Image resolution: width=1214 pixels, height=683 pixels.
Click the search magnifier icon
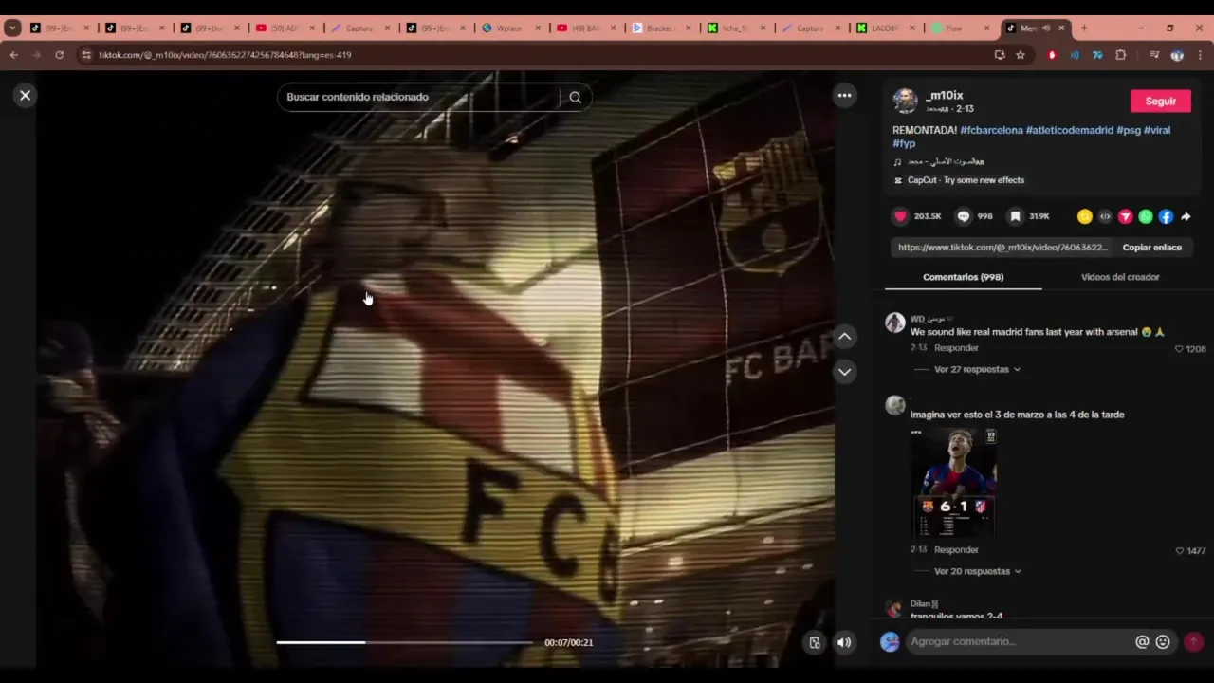(575, 97)
